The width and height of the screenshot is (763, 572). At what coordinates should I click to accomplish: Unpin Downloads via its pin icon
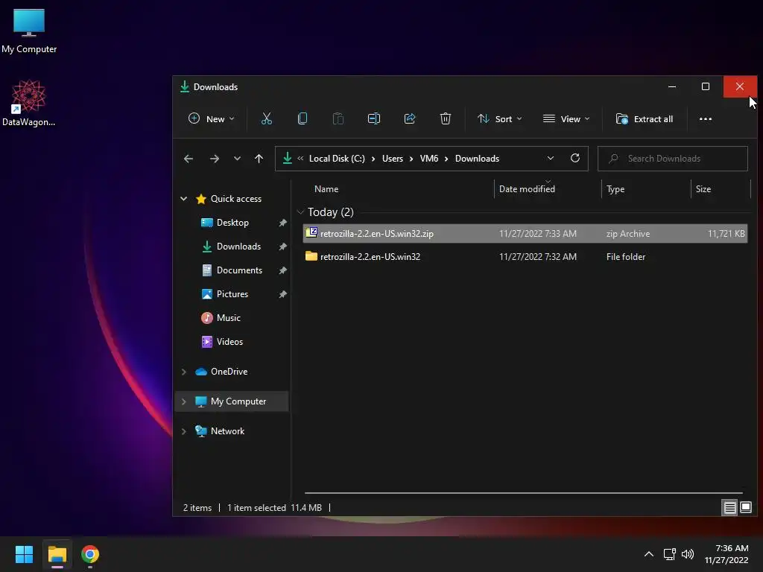(282, 247)
